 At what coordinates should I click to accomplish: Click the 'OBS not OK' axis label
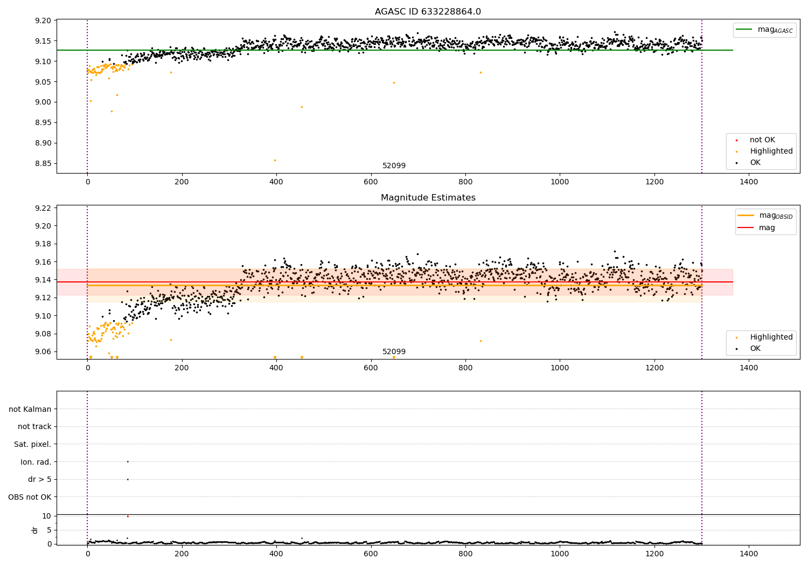(30, 497)
